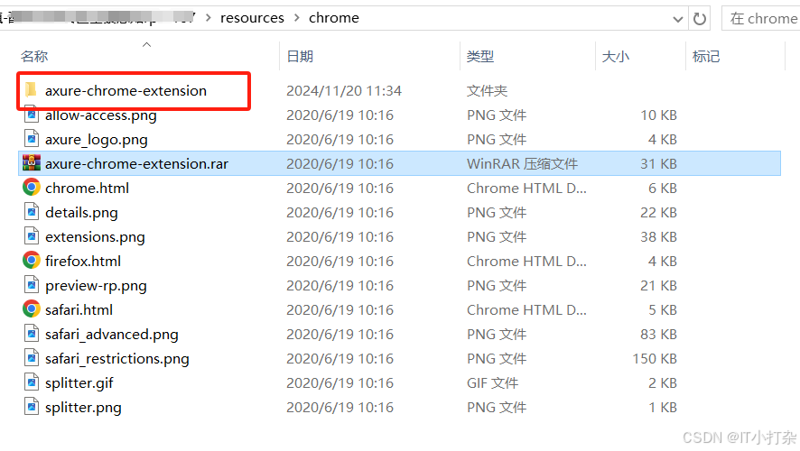
Task: Sort by 大小 column header
Action: coord(615,56)
